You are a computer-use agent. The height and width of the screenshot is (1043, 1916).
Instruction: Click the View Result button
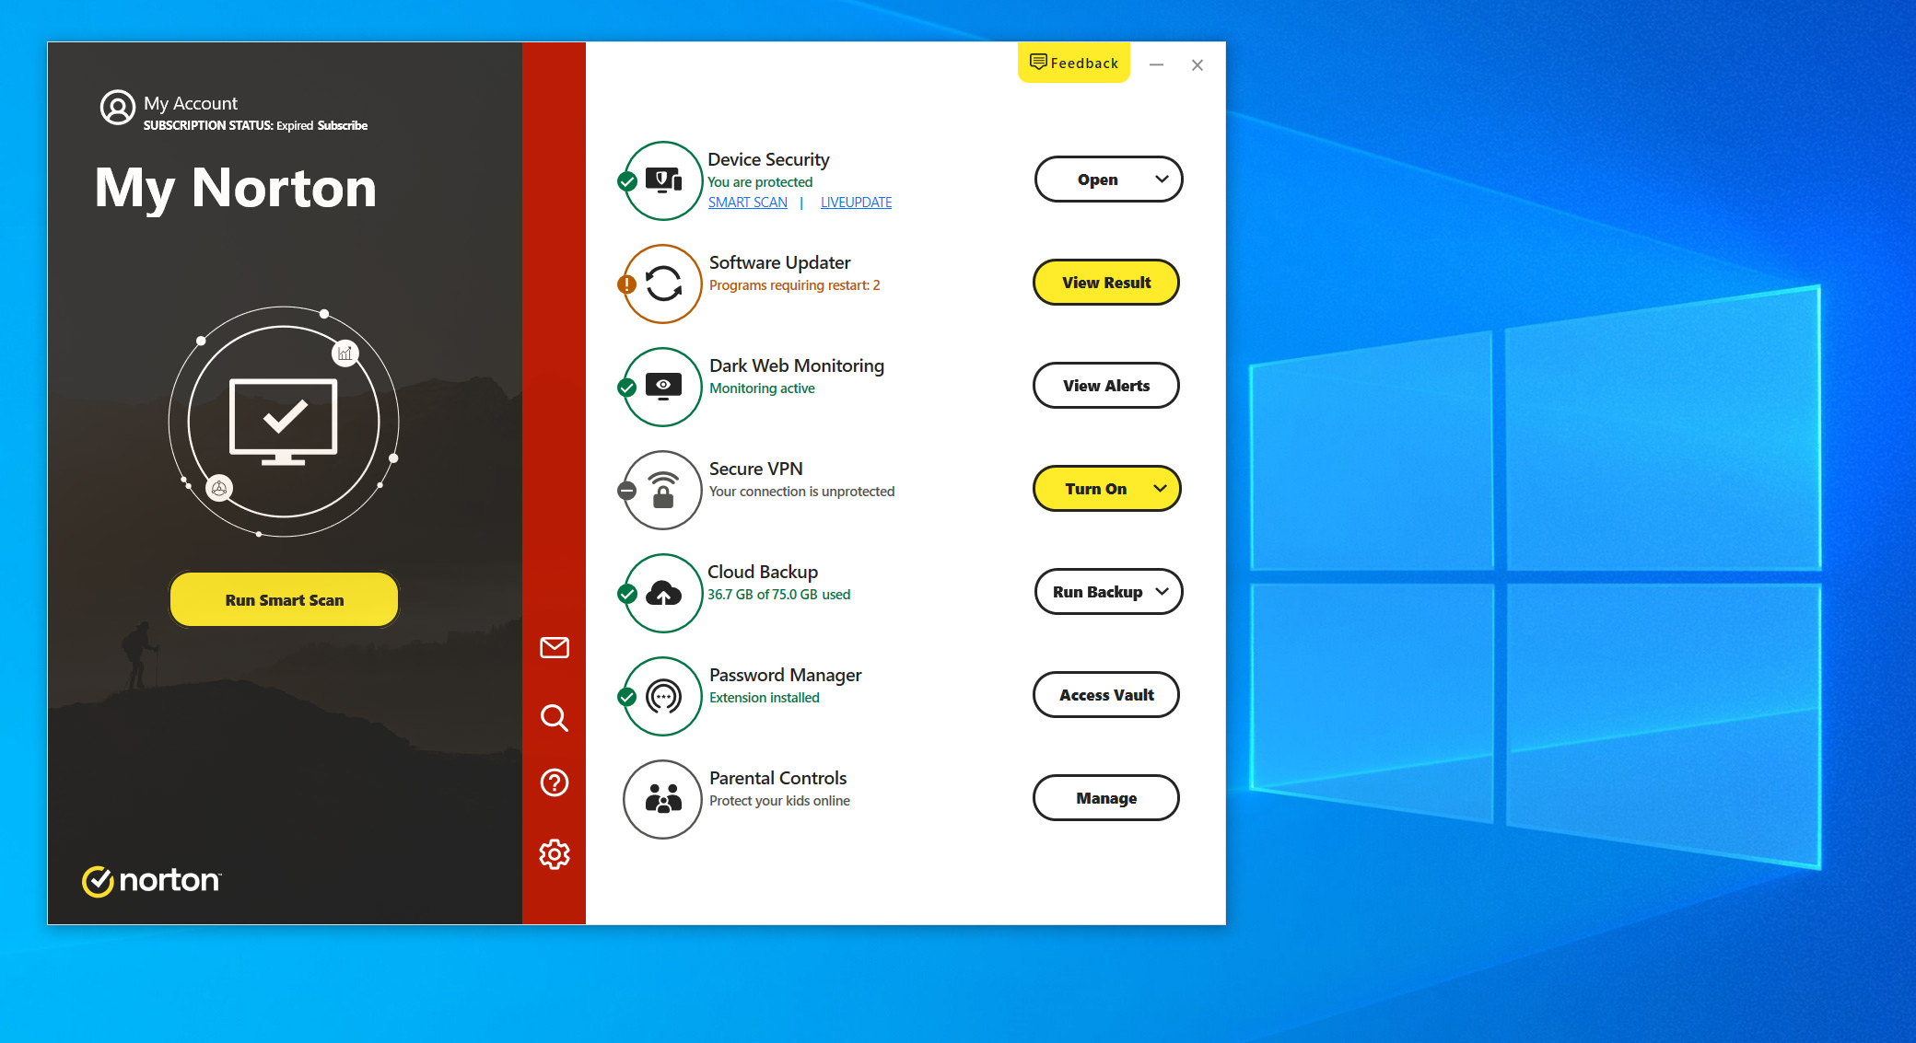(x=1106, y=283)
